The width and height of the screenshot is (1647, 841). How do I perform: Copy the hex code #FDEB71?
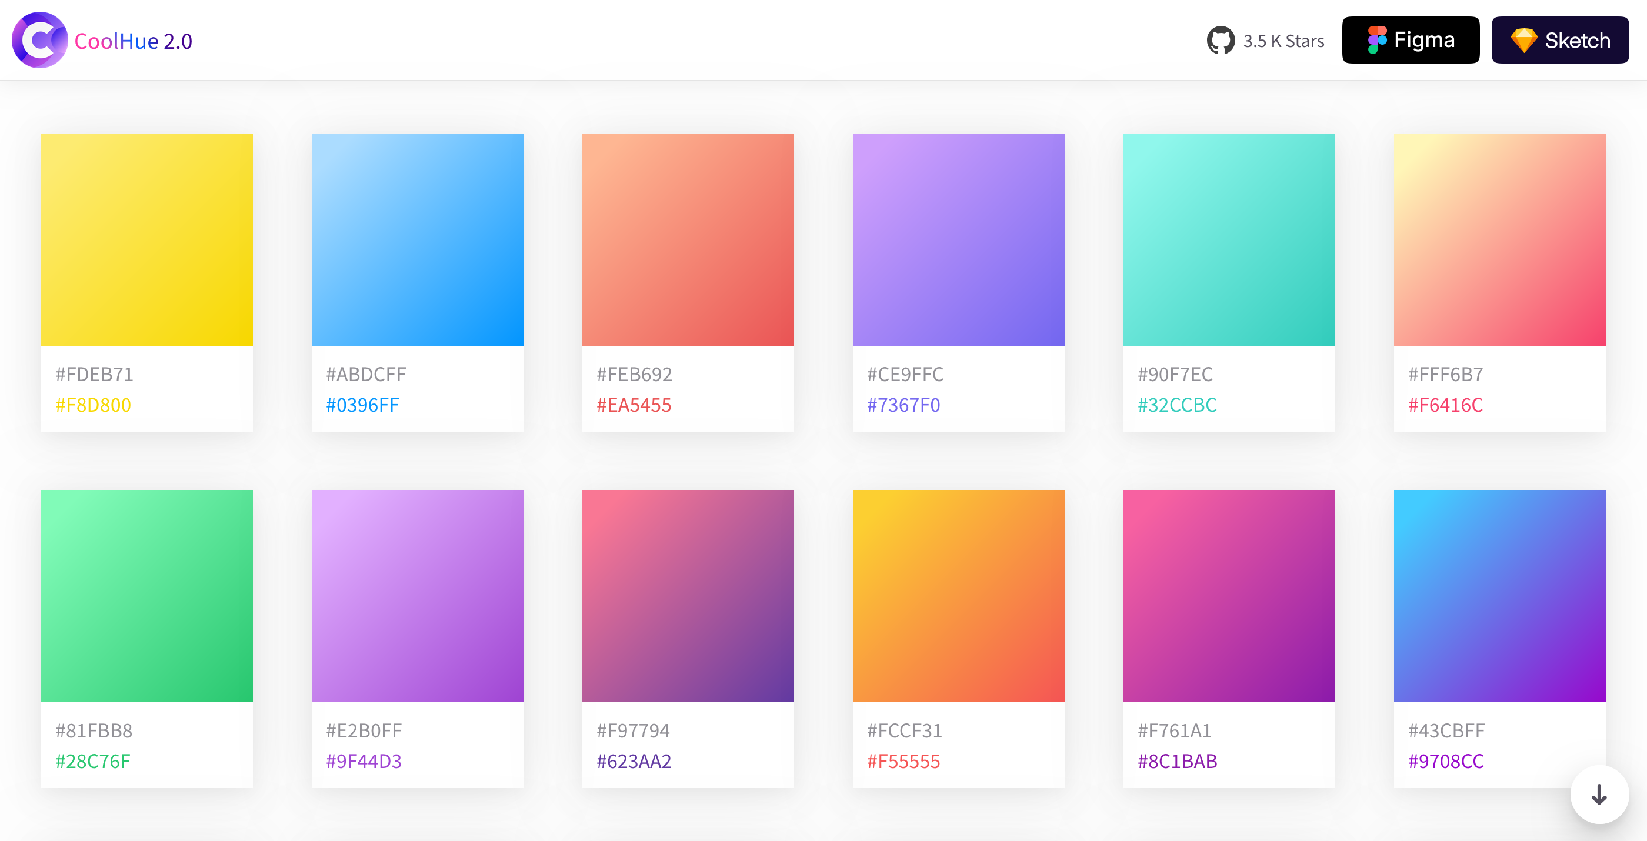pos(94,375)
